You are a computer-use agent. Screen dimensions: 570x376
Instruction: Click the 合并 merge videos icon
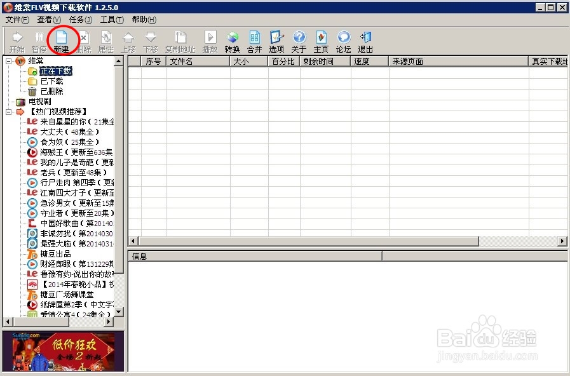click(x=254, y=39)
